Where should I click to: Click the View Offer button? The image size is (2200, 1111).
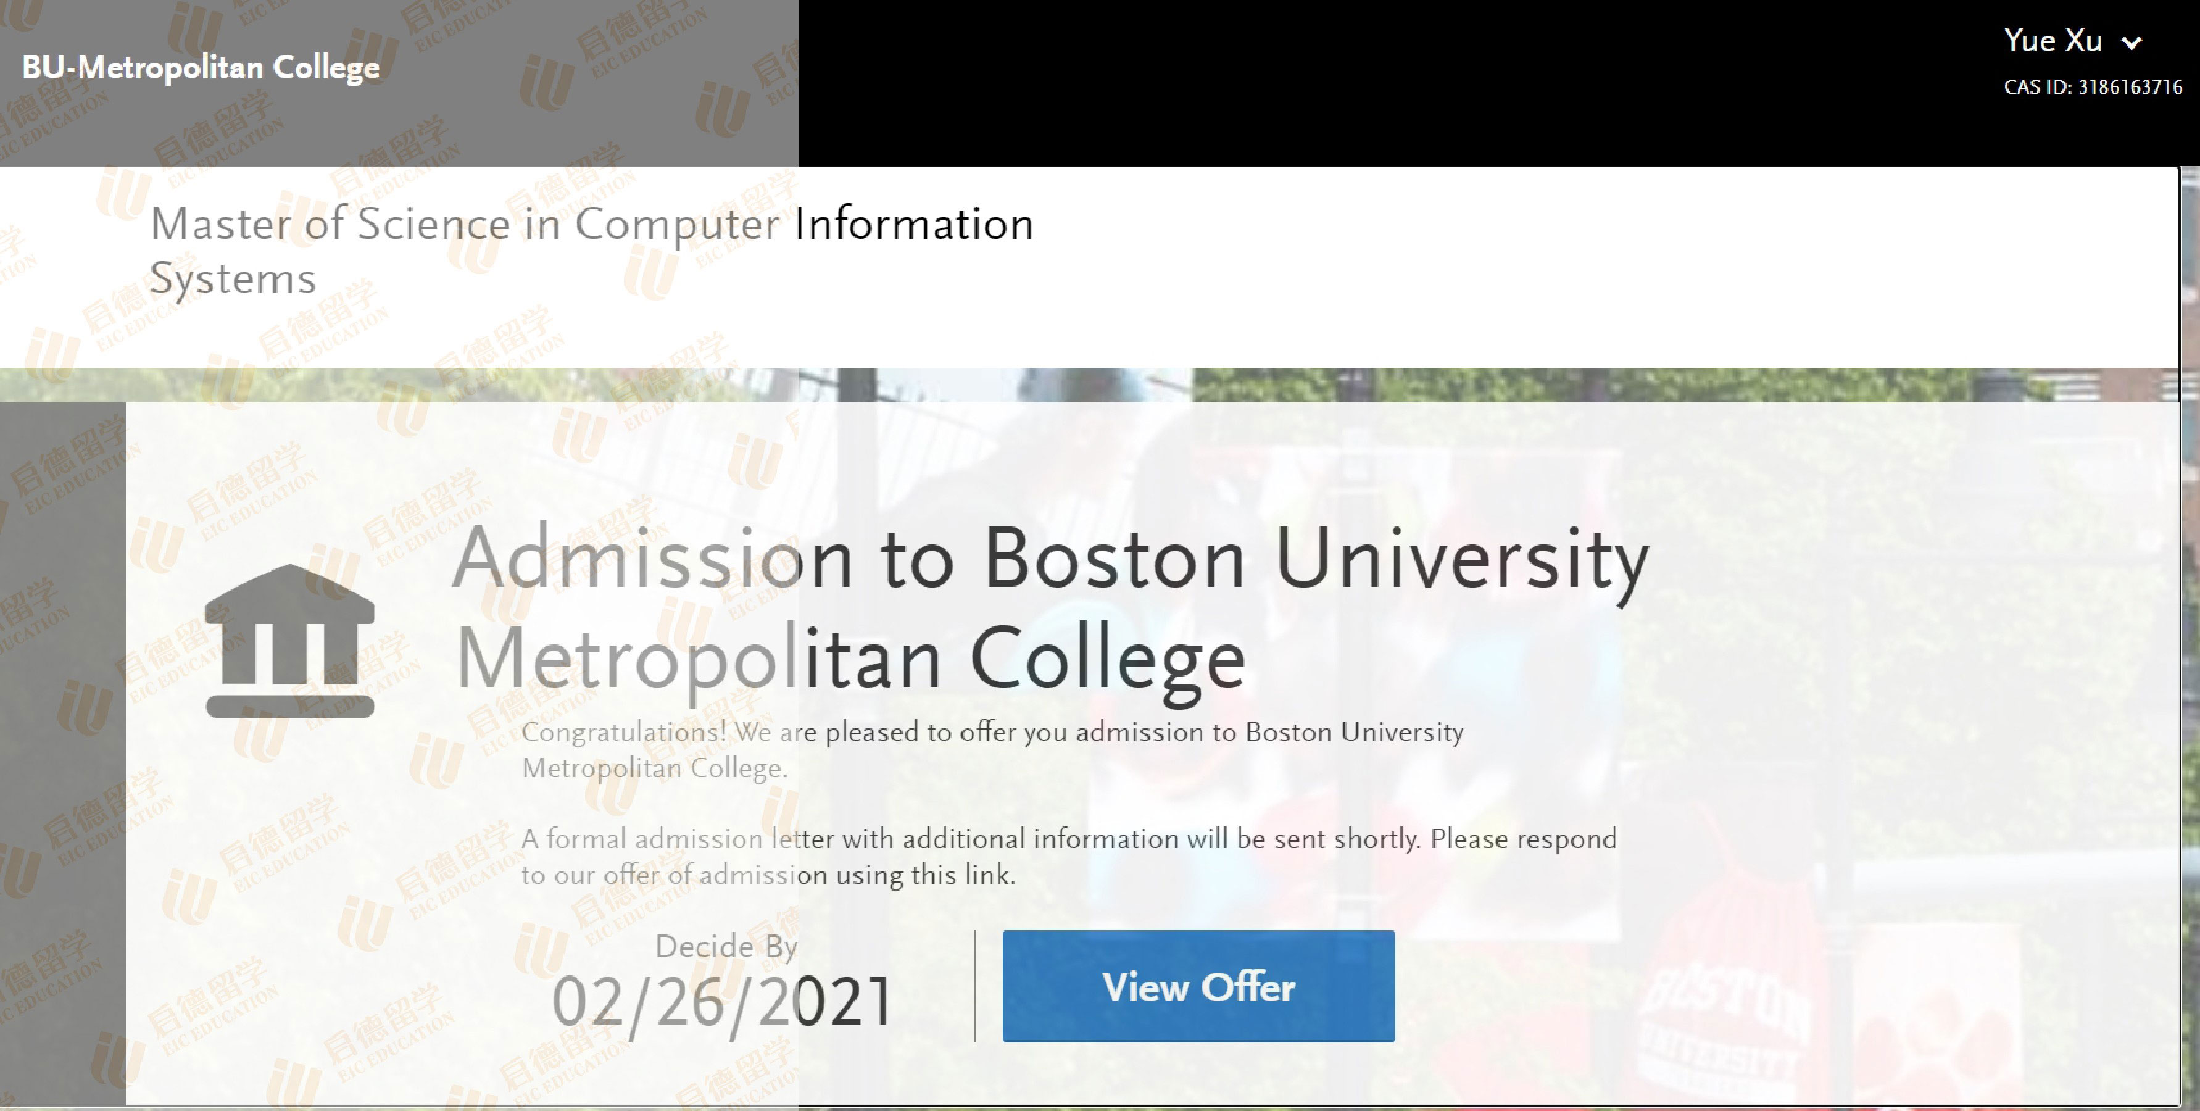tap(1197, 986)
